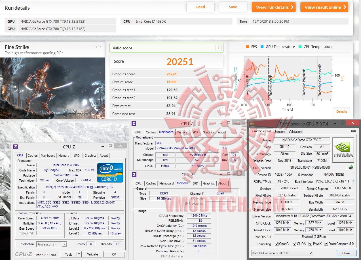Open the Caches tab in CPU-Z CPU window
This screenshot has height=260, width=361.
point(32,155)
